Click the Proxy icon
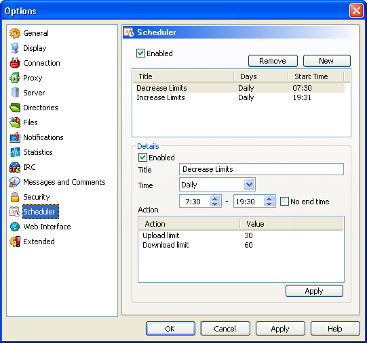Screen dimensions: 367x343 [x=15, y=78]
